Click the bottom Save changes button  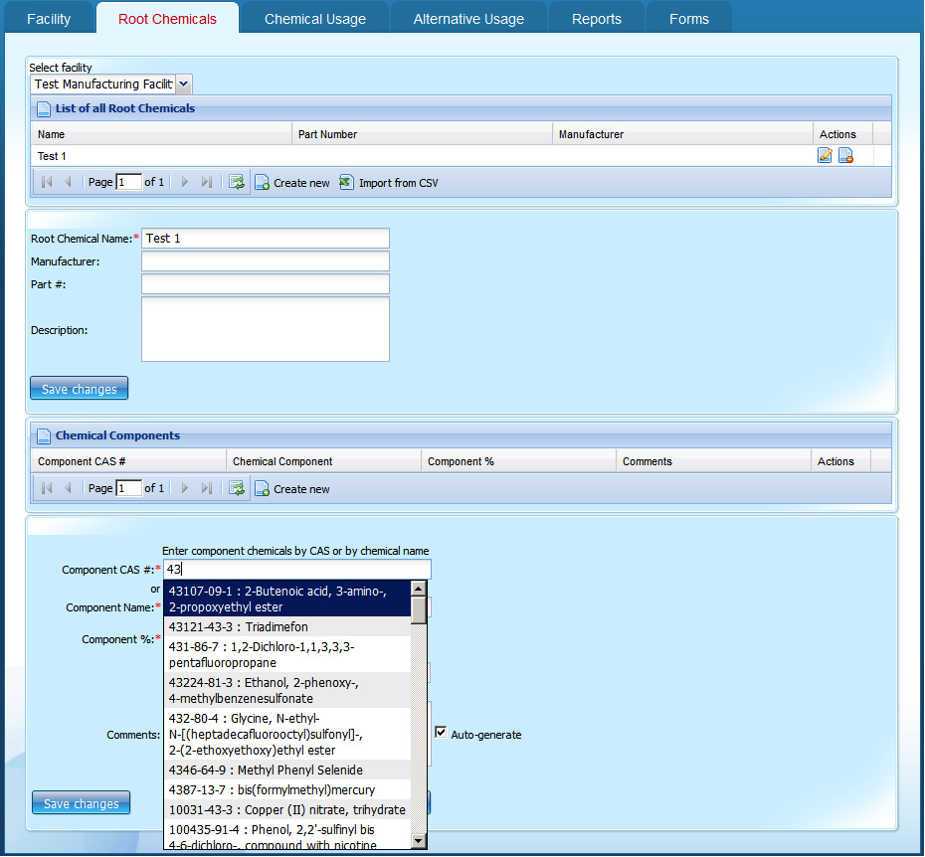click(x=82, y=803)
